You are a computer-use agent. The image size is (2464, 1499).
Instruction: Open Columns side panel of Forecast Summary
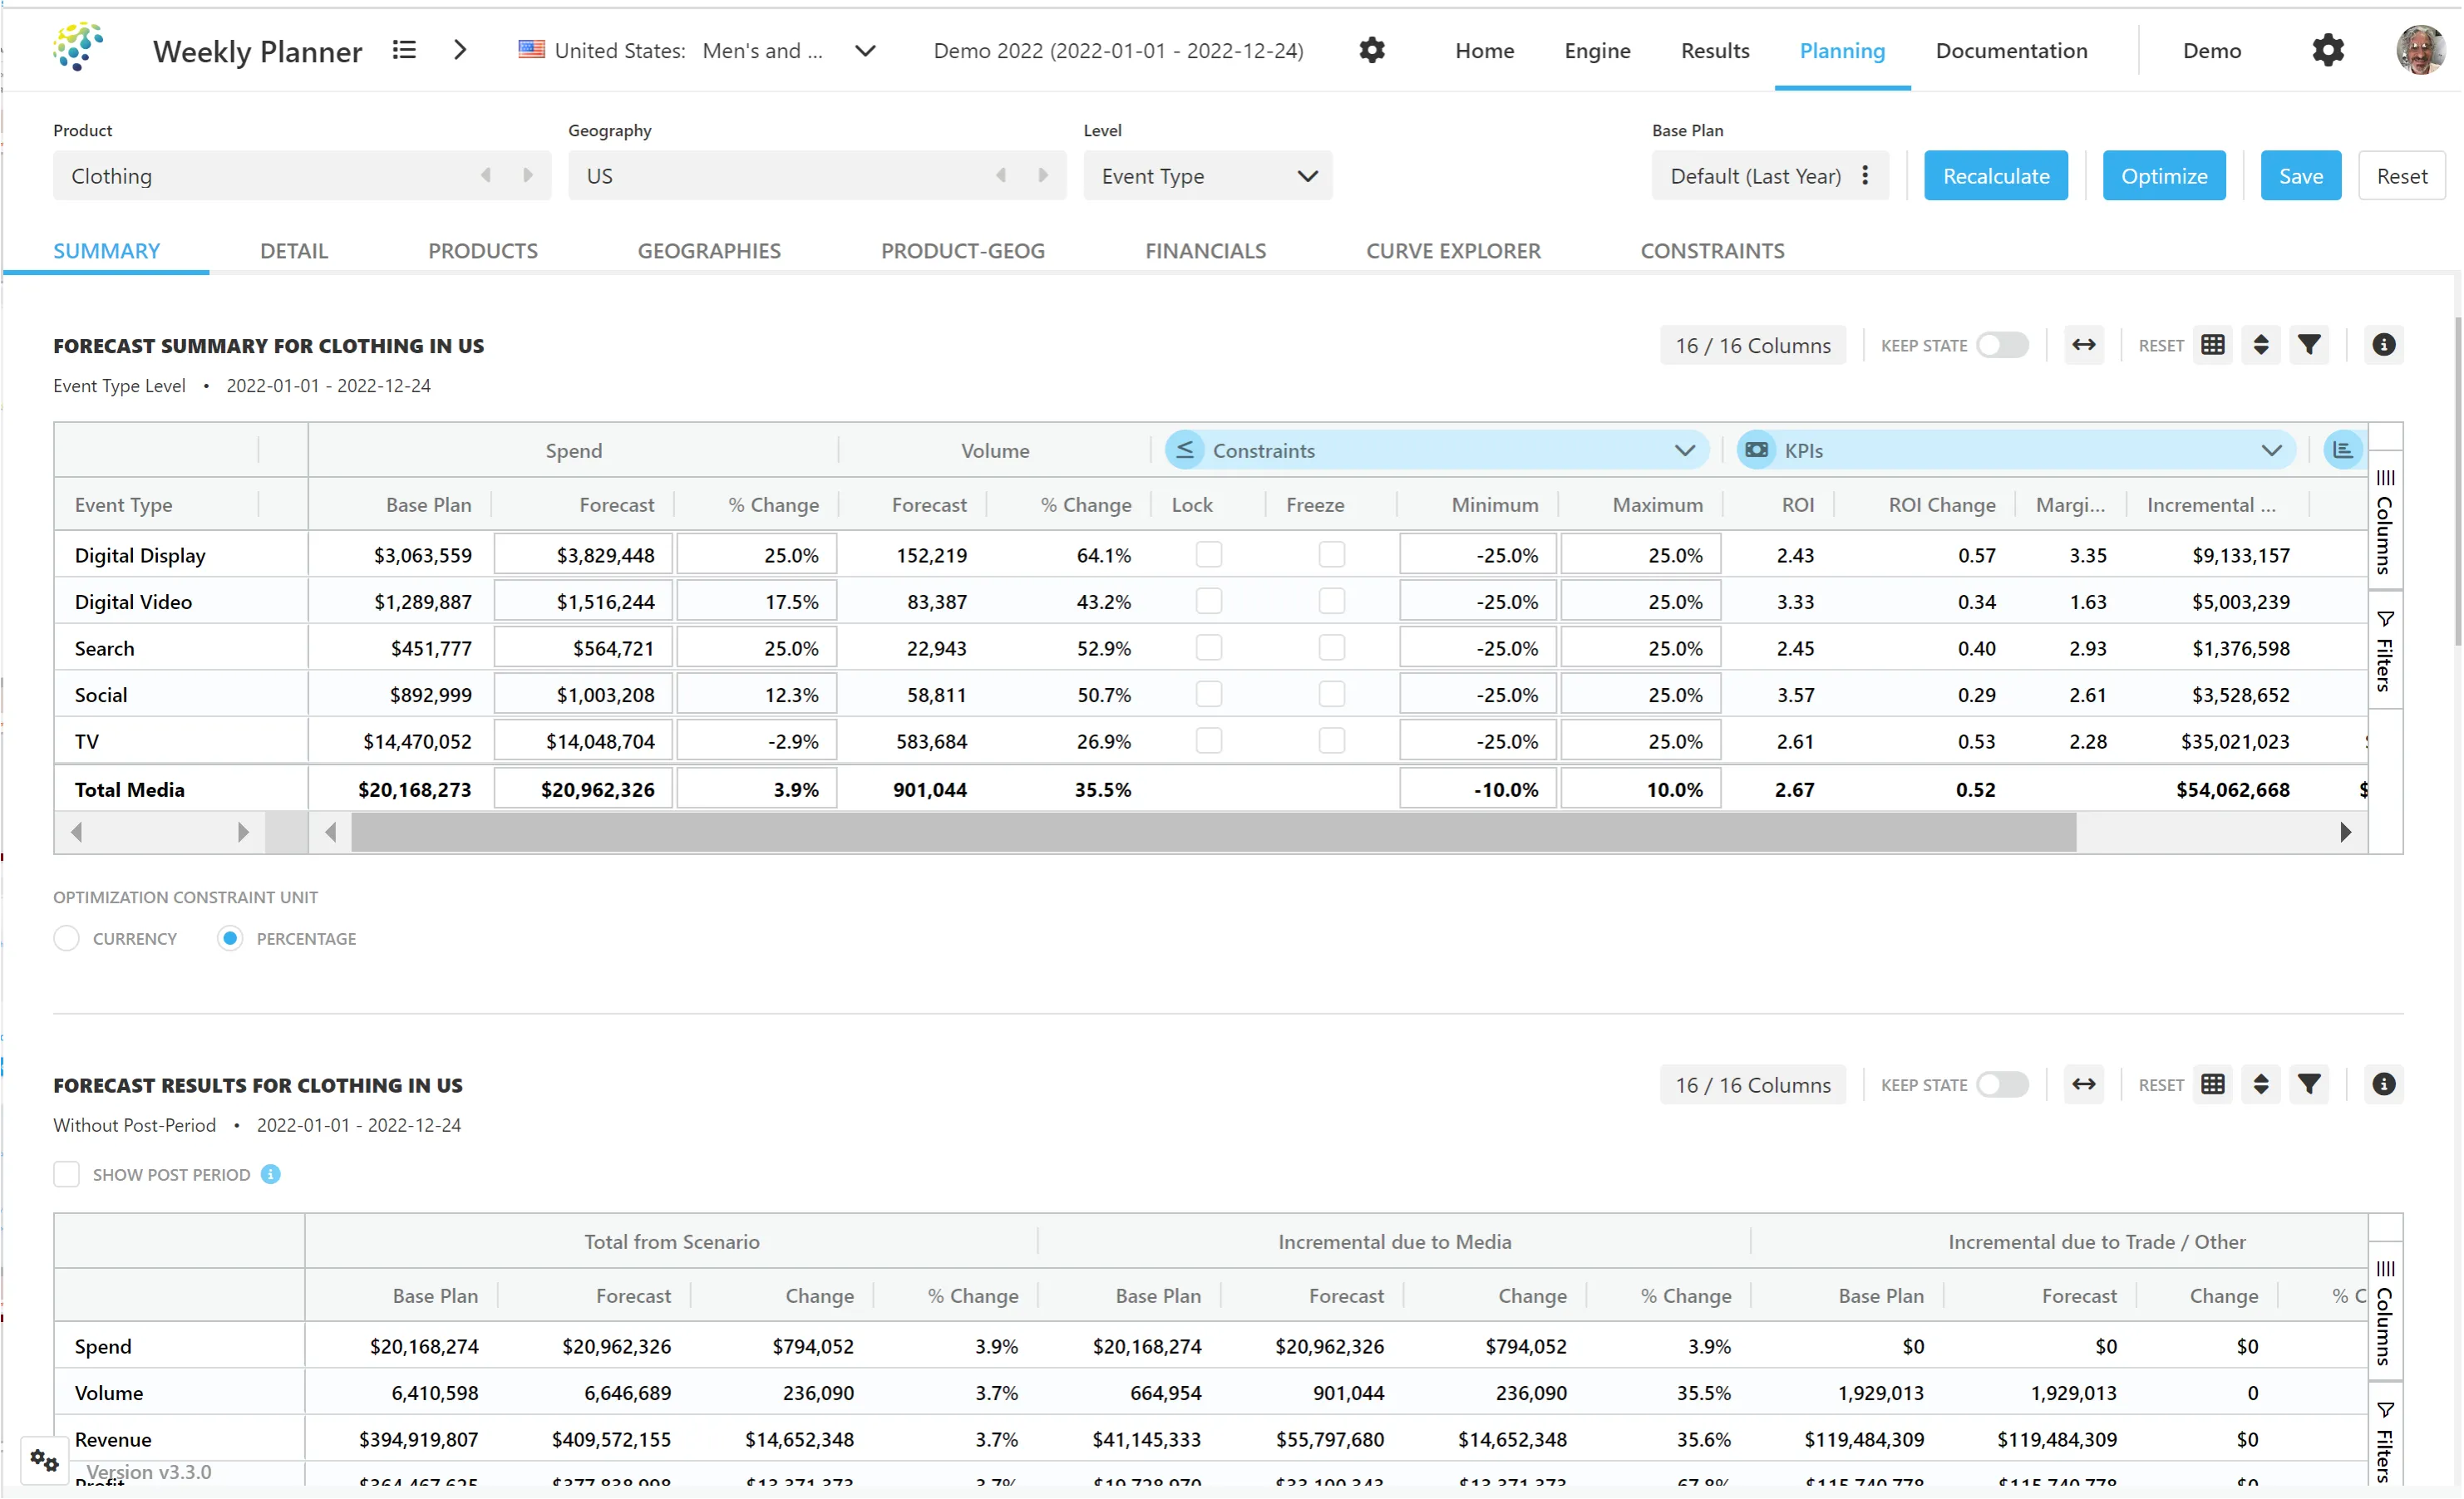pos(2385,521)
